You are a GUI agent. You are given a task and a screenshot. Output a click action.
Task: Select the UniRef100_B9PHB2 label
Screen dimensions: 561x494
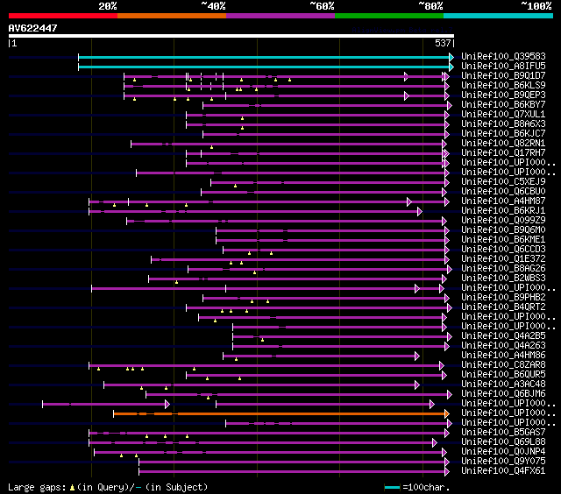tap(503, 298)
